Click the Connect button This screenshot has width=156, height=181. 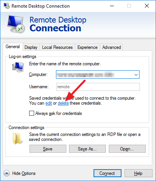coord(107,173)
